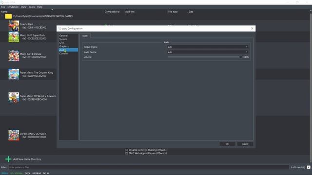Screen dimensions: 312x175
Task: Select Mario Kart 8 Deluxe title text
Action: coord(31,54)
